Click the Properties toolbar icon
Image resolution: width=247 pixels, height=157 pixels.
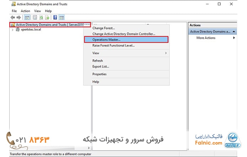[x=35, y=17]
